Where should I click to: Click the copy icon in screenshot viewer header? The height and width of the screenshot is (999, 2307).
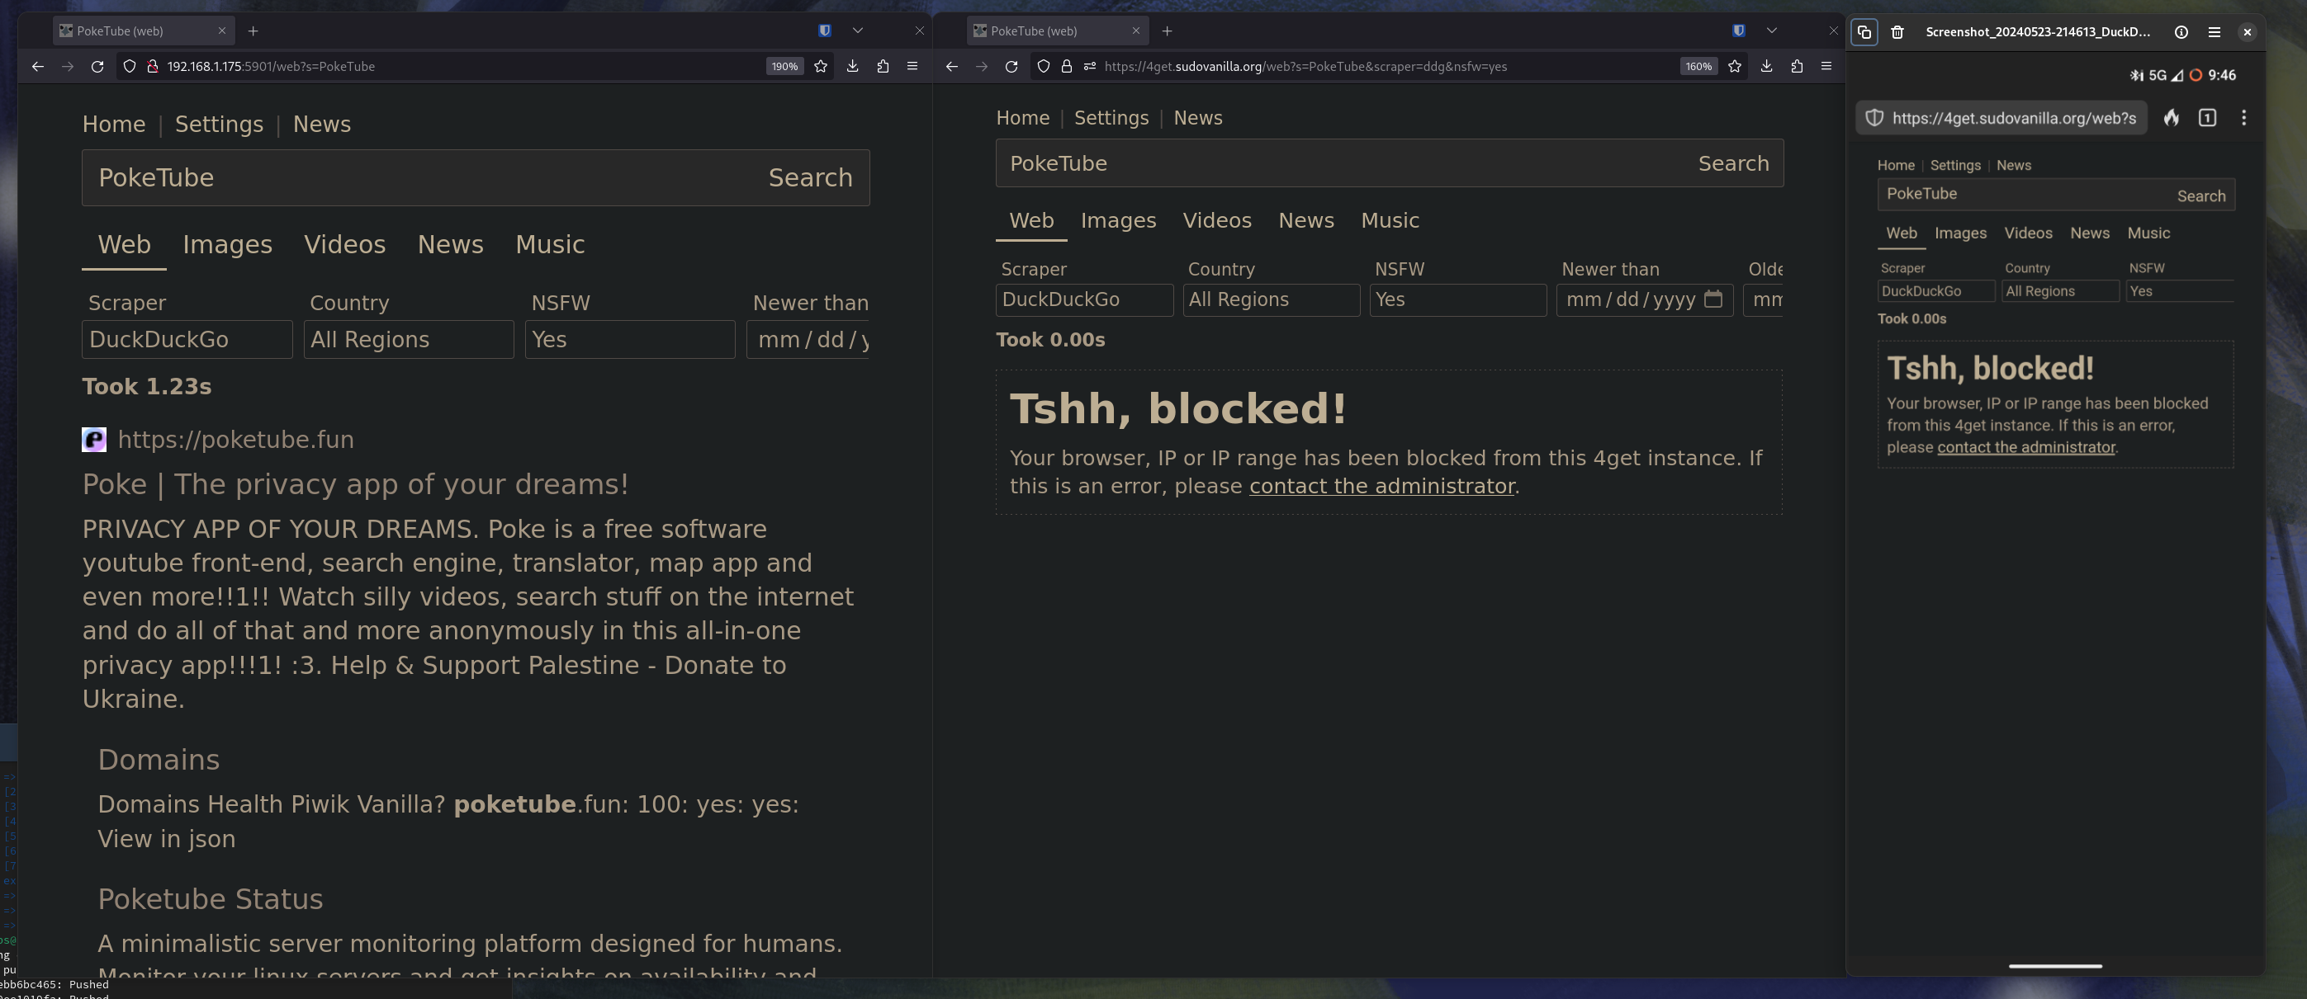click(1864, 32)
